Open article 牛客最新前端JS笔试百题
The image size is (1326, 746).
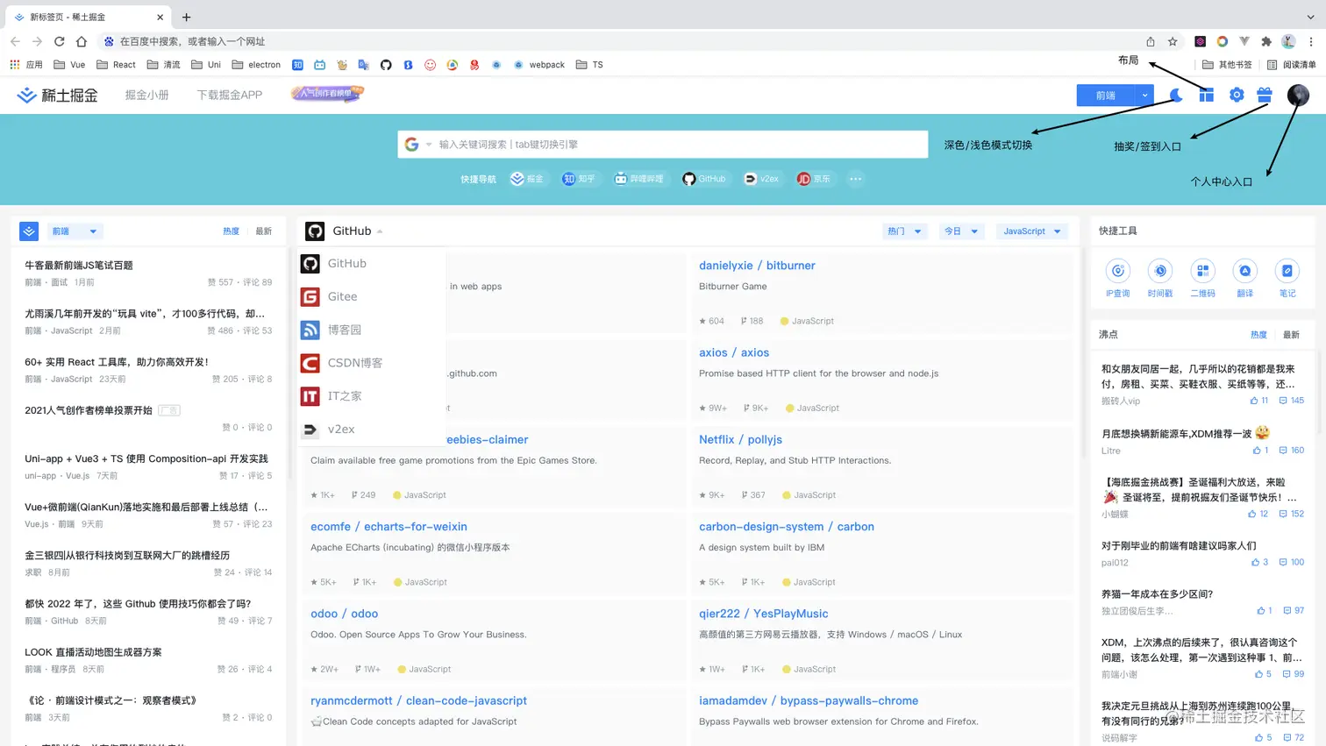pos(79,266)
